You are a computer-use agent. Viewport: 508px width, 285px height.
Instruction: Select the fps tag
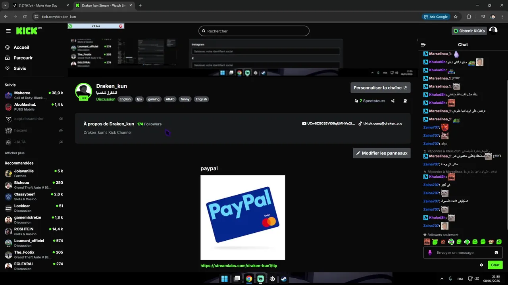(139, 99)
